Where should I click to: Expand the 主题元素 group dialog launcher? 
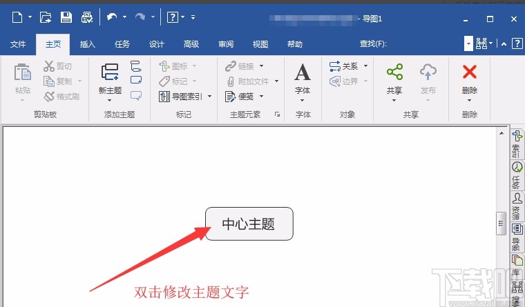click(x=277, y=115)
